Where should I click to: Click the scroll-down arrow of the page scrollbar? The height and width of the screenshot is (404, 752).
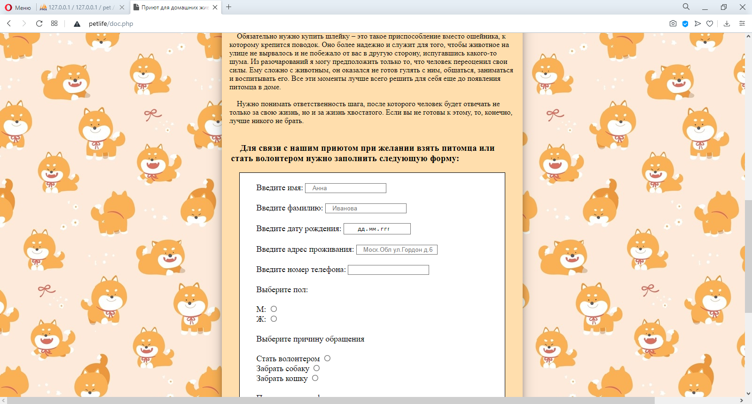pos(748,393)
